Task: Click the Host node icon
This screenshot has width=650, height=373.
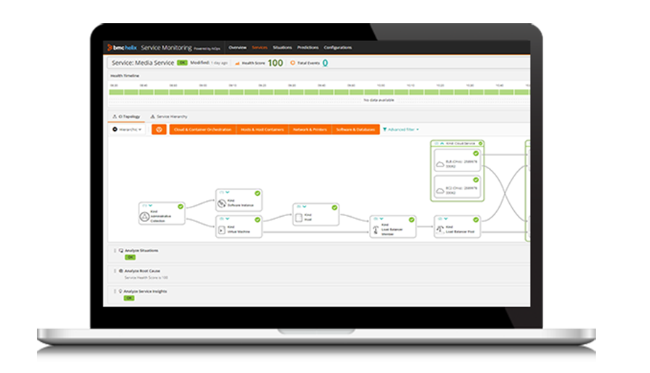Action: click(298, 216)
